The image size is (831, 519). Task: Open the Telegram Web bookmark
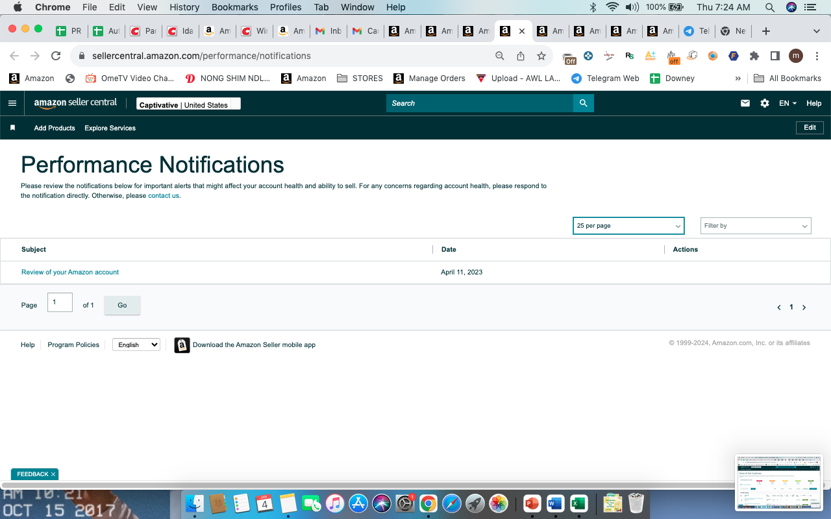[x=605, y=78]
